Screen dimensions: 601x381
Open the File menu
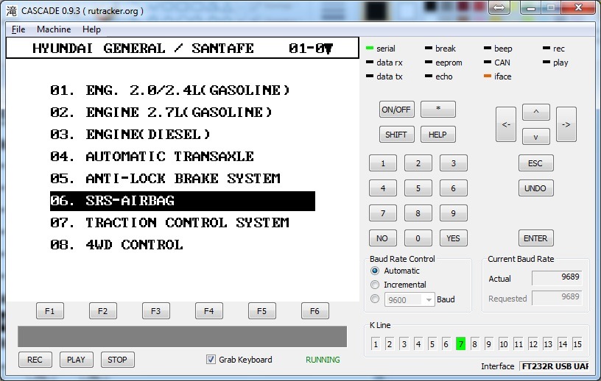tap(18, 29)
